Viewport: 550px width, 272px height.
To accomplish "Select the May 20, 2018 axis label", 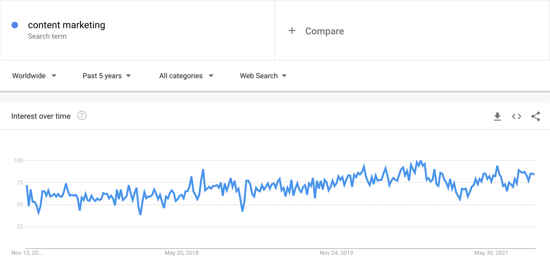I will (181, 253).
